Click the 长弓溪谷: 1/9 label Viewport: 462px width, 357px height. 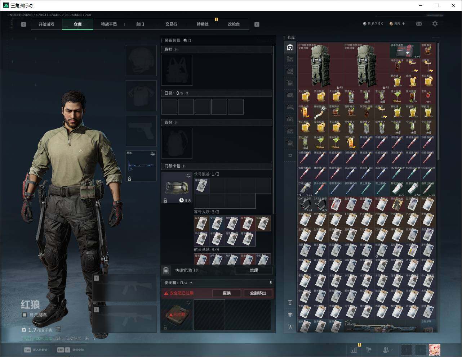tap(206, 174)
